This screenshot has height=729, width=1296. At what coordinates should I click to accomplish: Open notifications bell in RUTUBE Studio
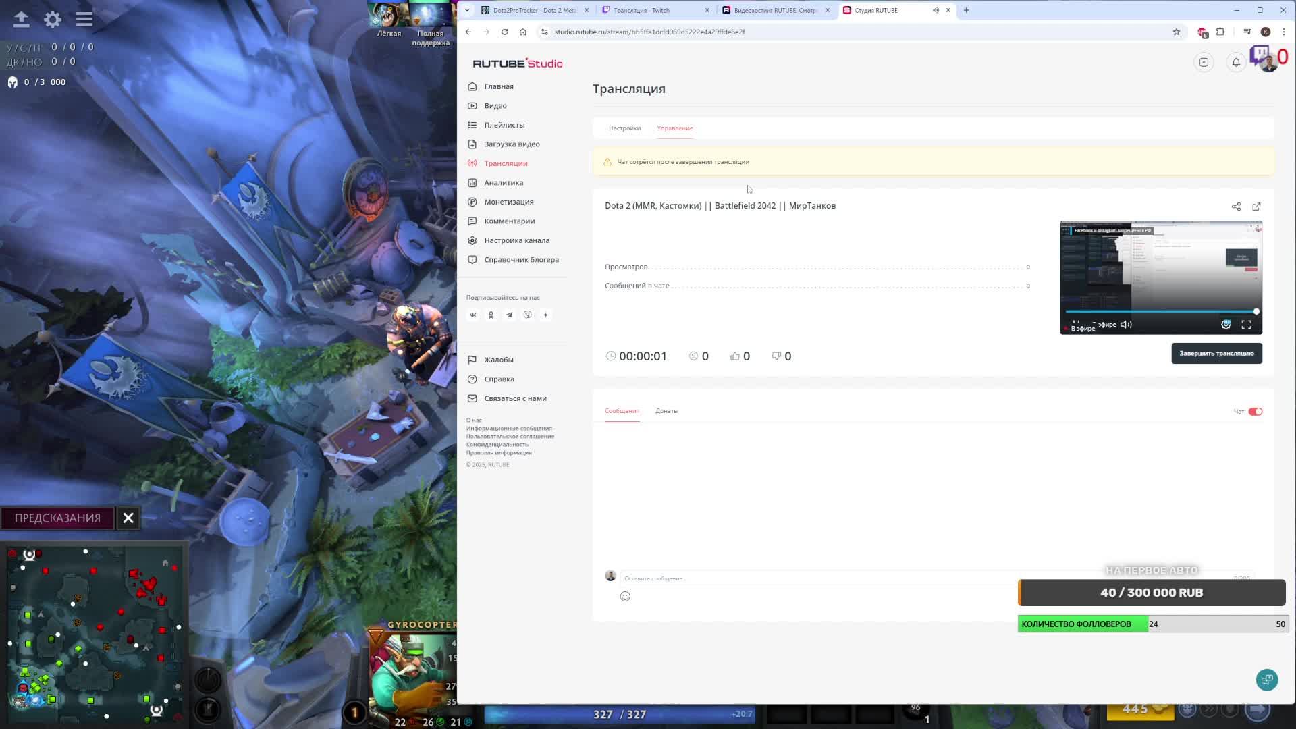[1236, 62]
